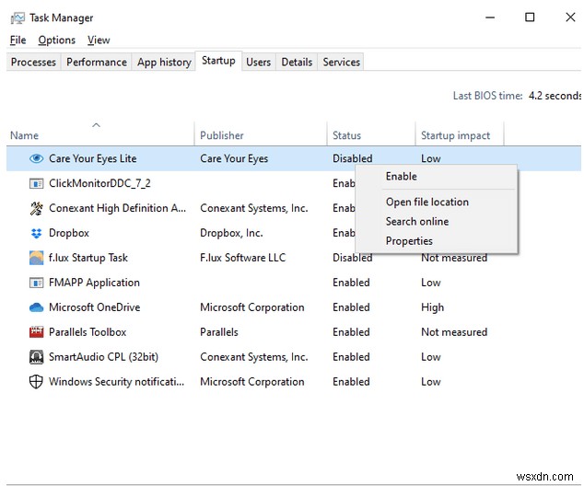The image size is (584, 486).
Task: Select the f.lux Startup Task entry
Action: (x=88, y=258)
